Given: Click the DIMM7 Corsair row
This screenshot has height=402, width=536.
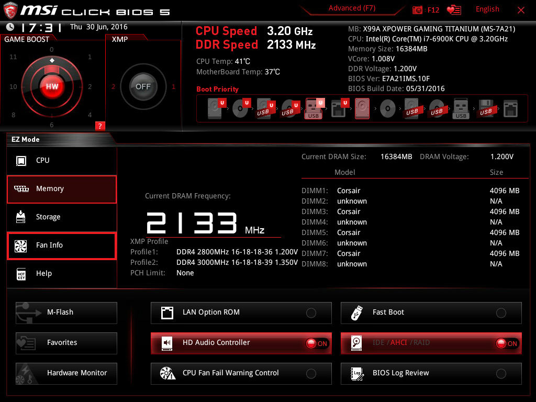Looking at the screenshot, I should click(410, 254).
